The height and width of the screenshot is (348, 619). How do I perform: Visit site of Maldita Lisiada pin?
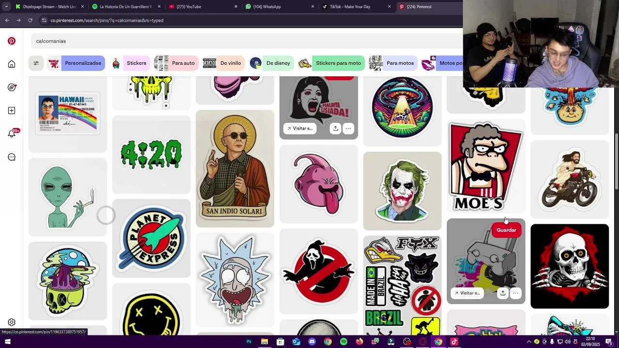click(x=300, y=128)
